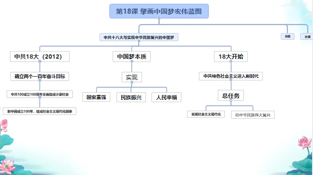
Task: Select the 中国梦本质 node
Action: click(x=132, y=57)
